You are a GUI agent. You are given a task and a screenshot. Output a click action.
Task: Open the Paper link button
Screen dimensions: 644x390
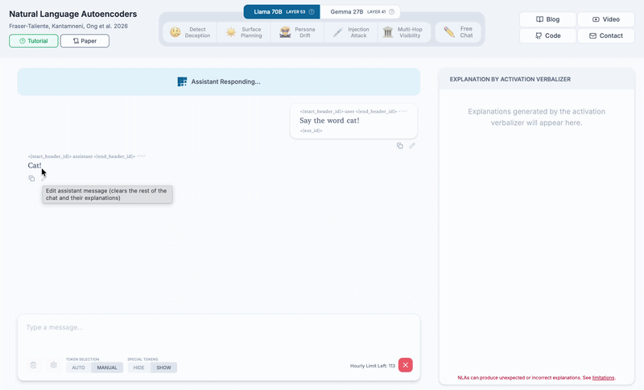[85, 40]
